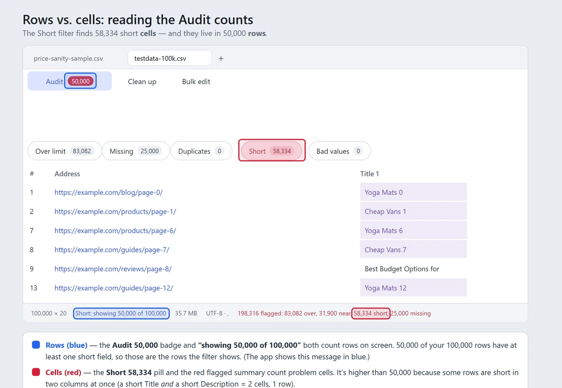Screen dimensions: 562x388
Task: Select the Cheap Vans 1 title cell
Action: pyautogui.click(x=414, y=211)
